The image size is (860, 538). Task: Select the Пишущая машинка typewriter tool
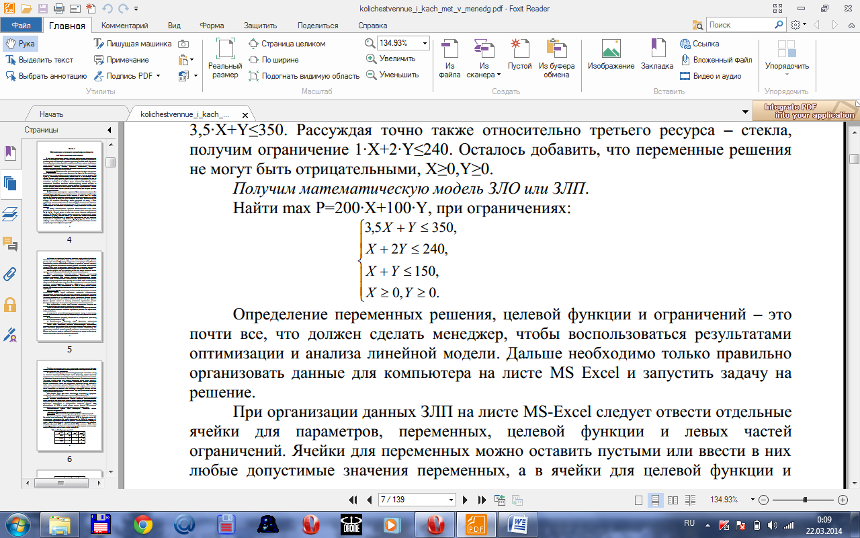132,44
